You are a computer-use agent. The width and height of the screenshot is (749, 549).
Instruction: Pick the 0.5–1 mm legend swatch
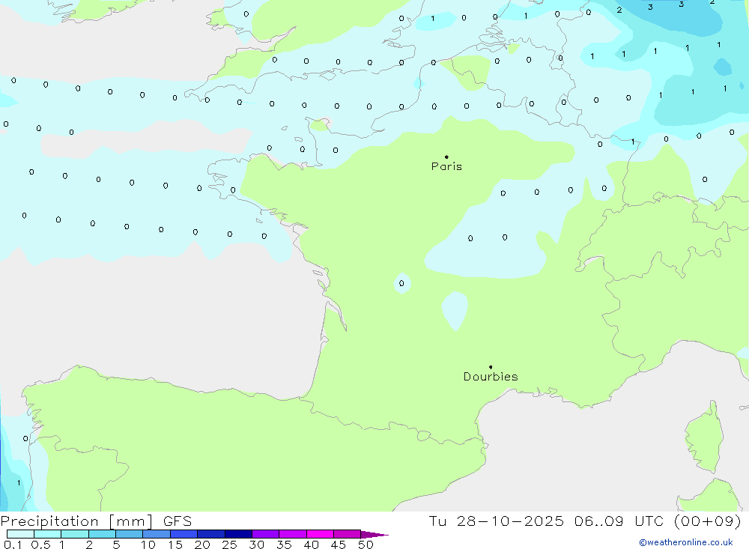click(48, 534)
